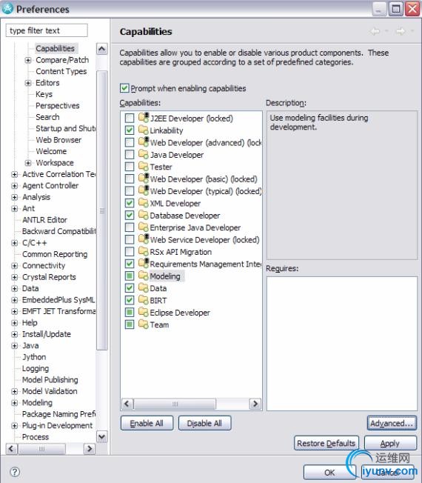Expand the Editors tree node
Screen dimensions: 422x483
point(28,83)
